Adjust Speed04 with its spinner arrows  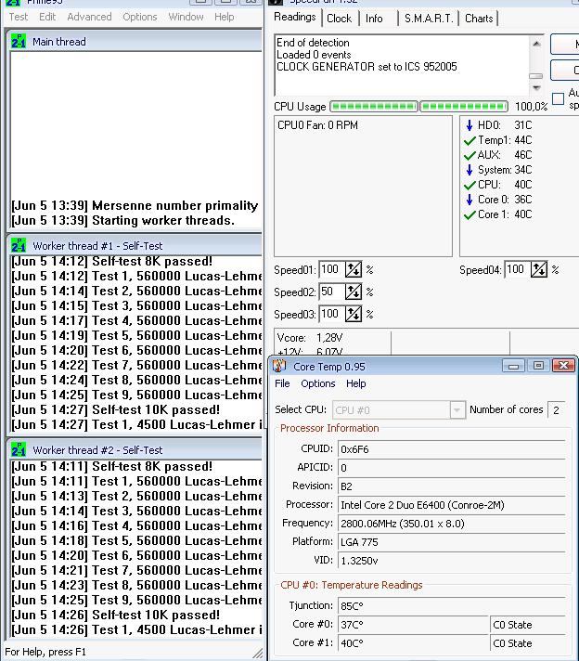(x=538, y=269)
